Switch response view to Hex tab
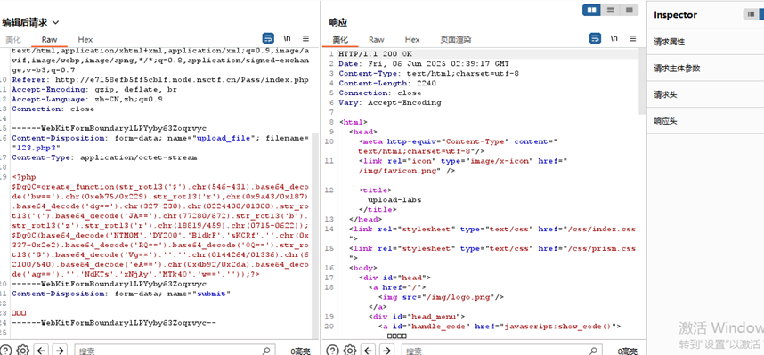Viewport: 764px width, 355px height. 412,39
